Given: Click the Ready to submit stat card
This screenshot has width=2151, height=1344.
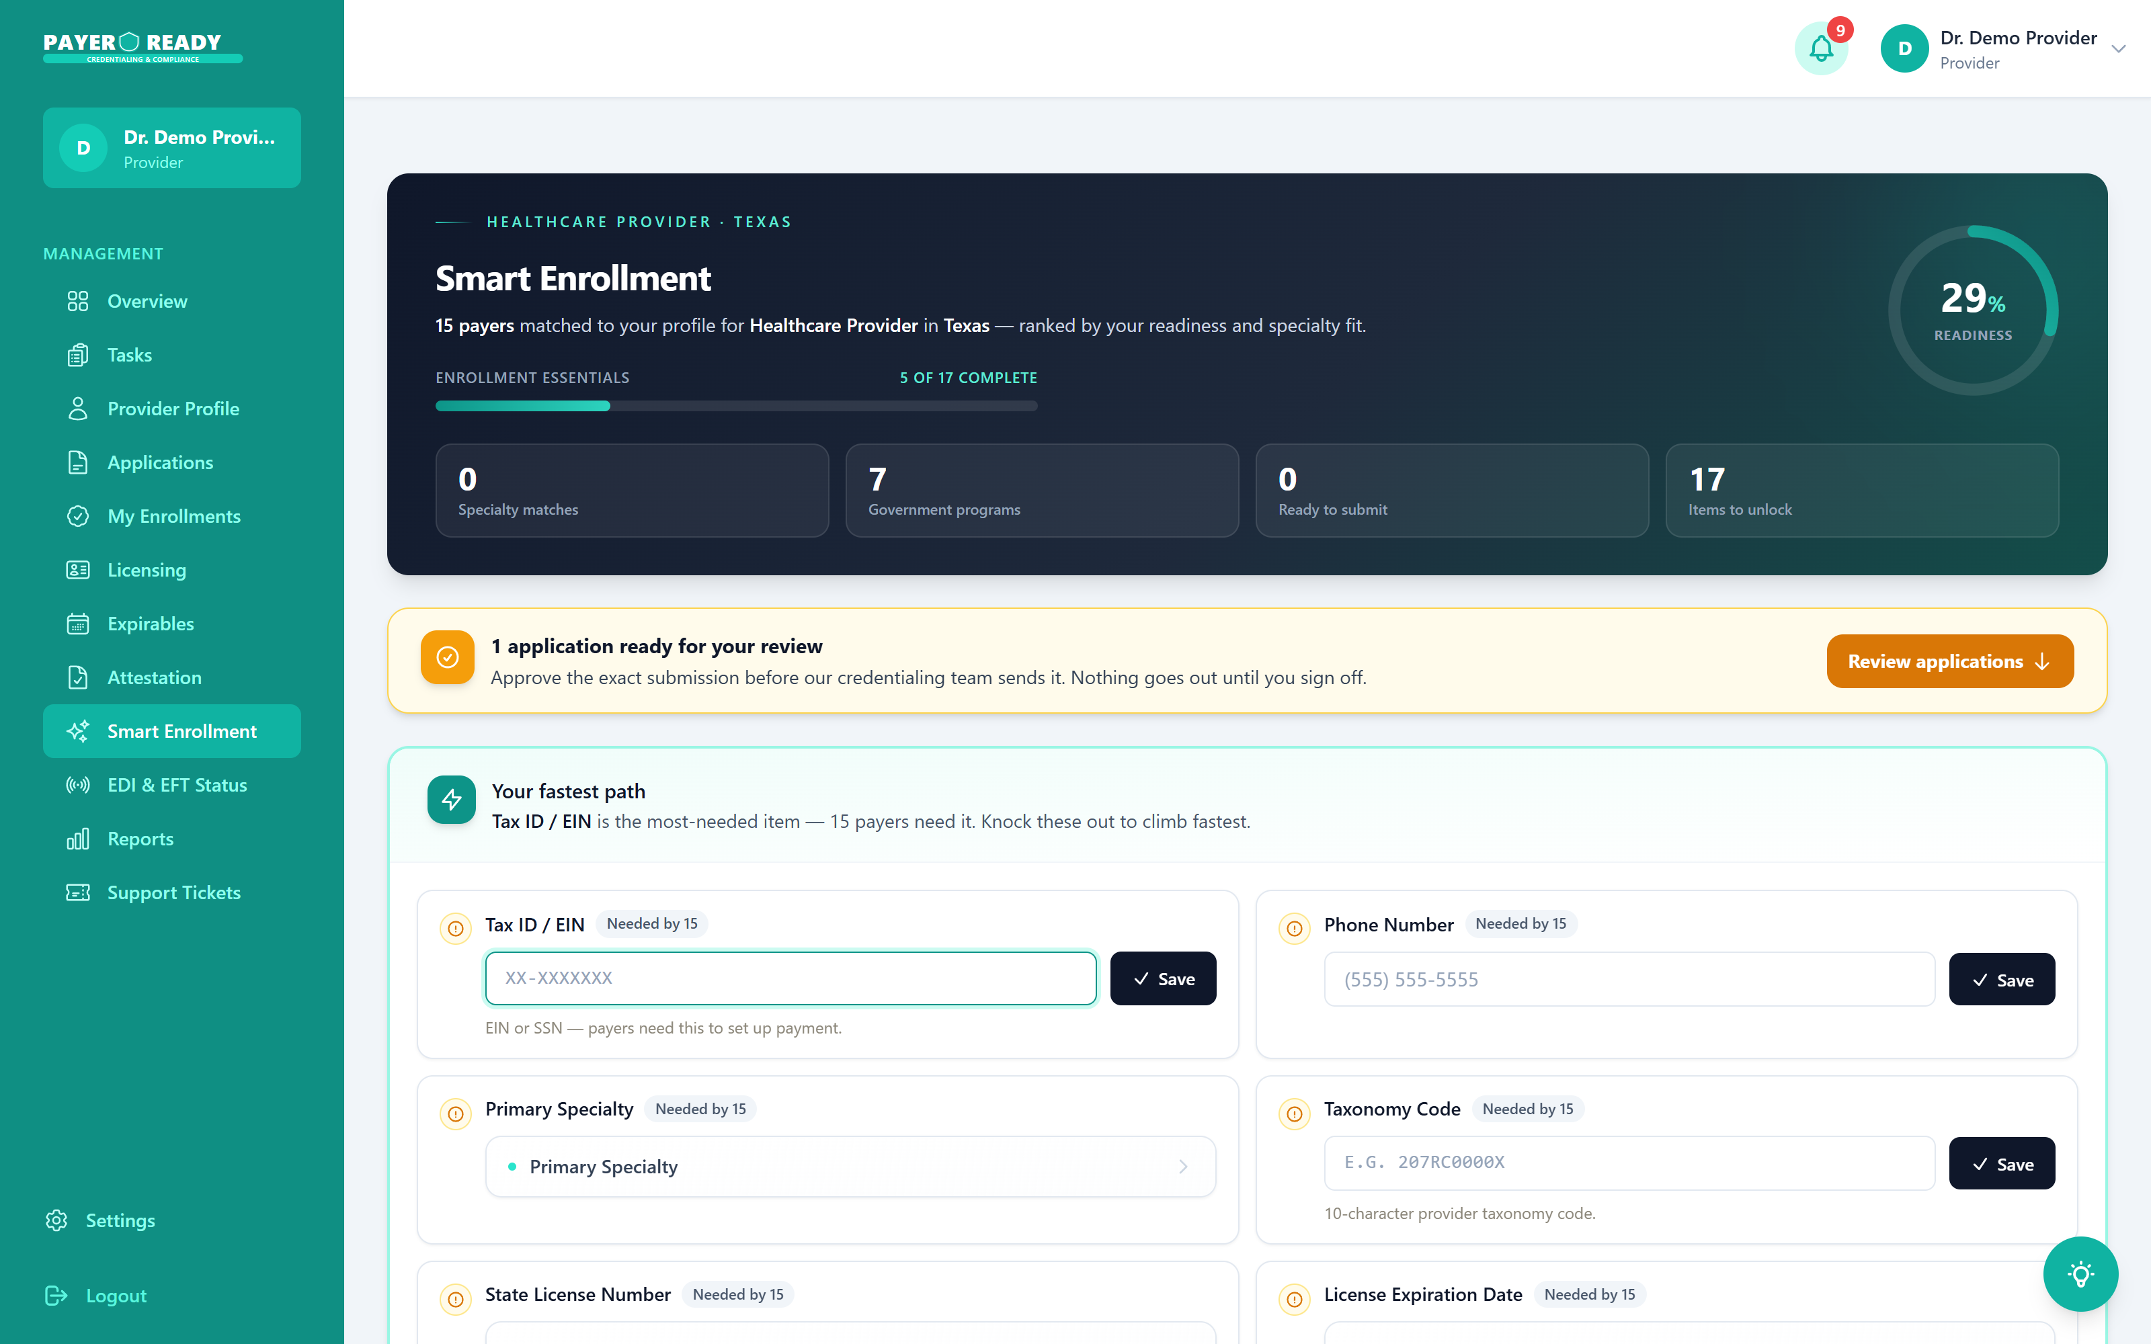Looking at the screenshot, I should tap(1451, 491).
